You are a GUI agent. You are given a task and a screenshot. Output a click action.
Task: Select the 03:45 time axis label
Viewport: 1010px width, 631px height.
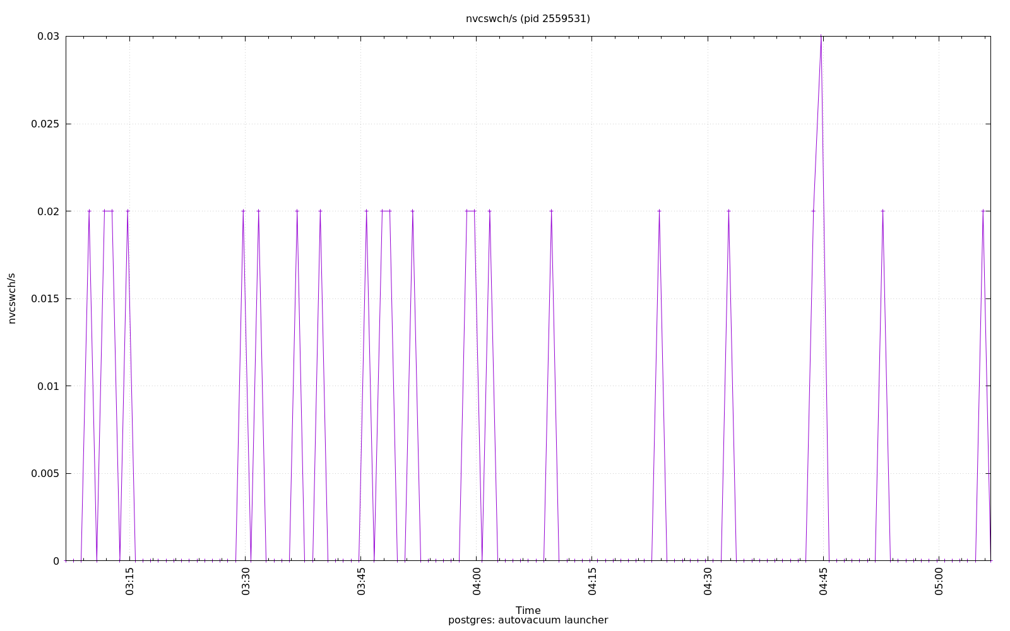[x=361, y=581]
